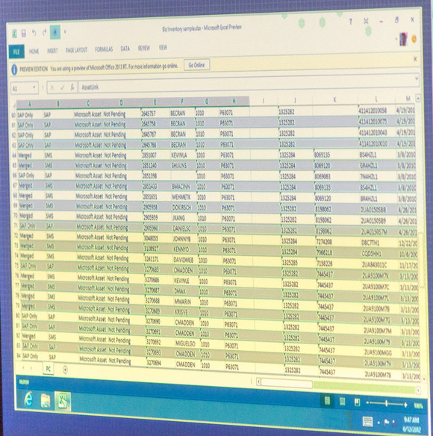Click the smiley feedback icon
Viewport: 433px width, 436px height.
(x=414, y=40)
